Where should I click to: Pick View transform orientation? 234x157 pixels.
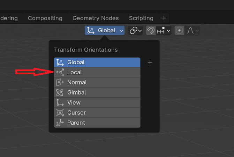pyautogui.click(x=97, y=102)
